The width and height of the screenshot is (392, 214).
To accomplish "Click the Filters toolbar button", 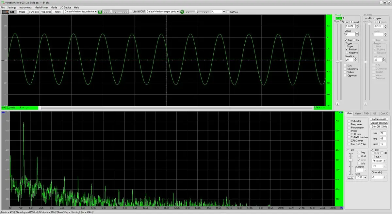I will pos(58,12).
